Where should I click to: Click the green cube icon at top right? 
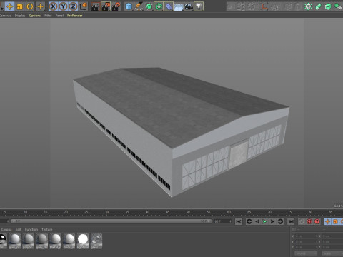tap(328, 6)
